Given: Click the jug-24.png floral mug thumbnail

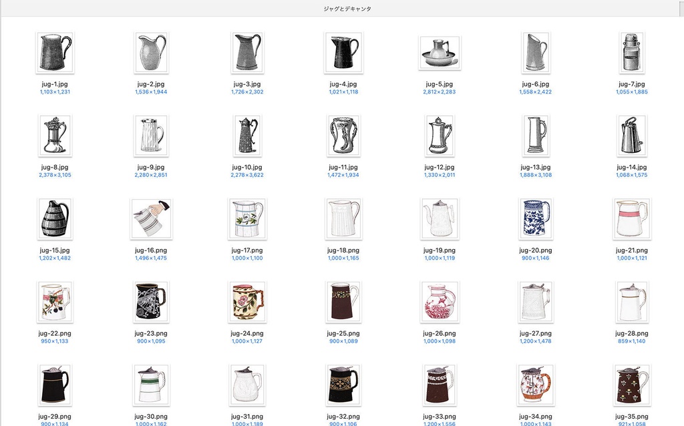Looking at the screenshot, I should pos(247,302).
